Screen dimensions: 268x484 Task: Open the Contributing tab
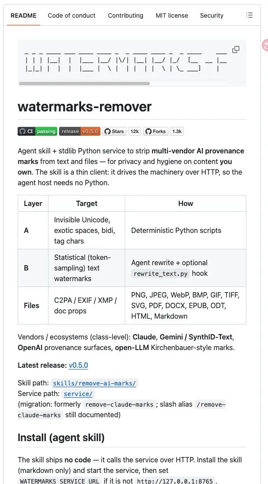tap(126, 15)
